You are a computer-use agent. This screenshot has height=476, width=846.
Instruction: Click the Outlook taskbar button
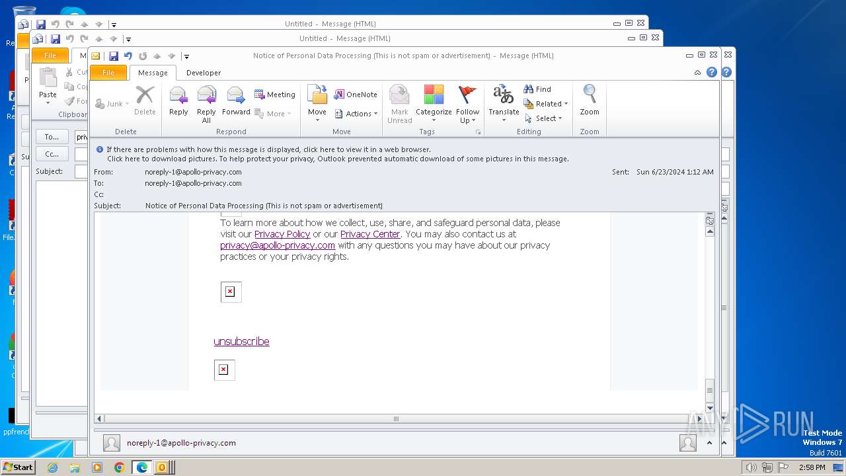click(x=164, y=467)
